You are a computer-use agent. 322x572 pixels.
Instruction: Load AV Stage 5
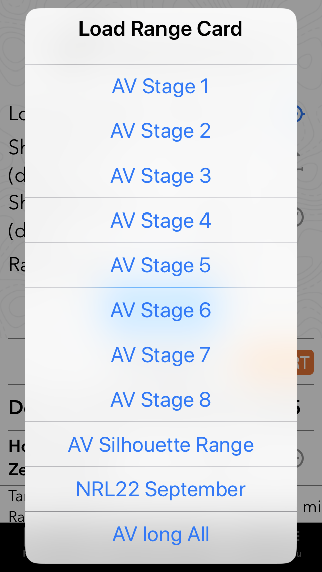pyautogui.click(x=161, y=265)
